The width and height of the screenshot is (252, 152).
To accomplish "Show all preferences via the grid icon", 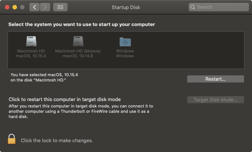I will pos(60,7).
